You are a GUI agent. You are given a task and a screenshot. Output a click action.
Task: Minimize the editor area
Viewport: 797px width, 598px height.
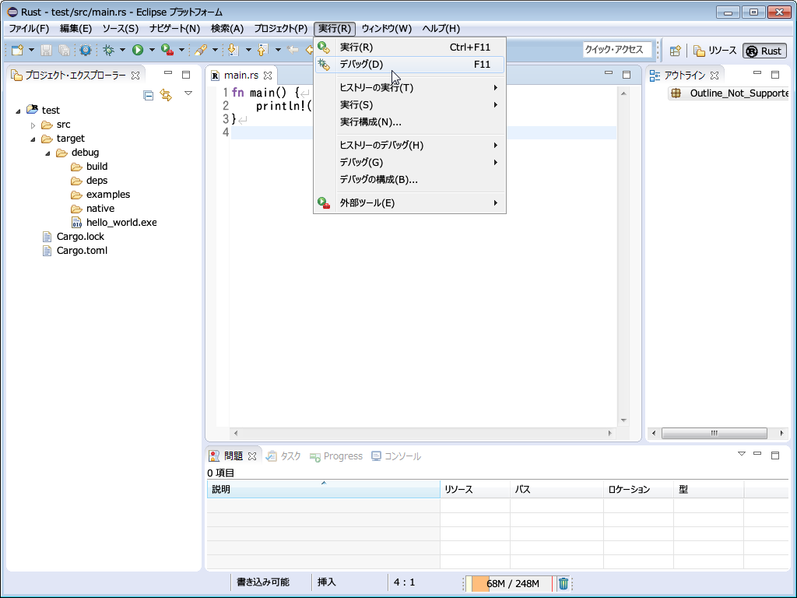coord(609,73)
